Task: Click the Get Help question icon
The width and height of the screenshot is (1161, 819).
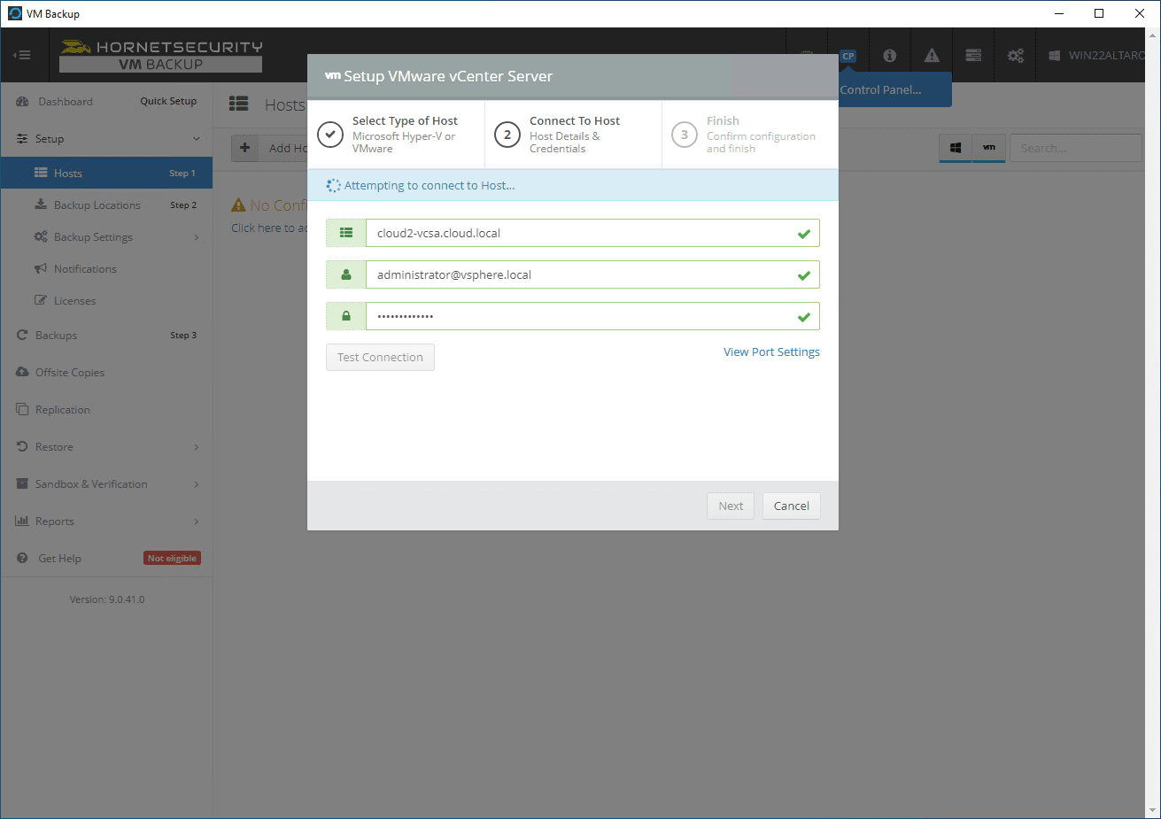Action: (22, 559)
